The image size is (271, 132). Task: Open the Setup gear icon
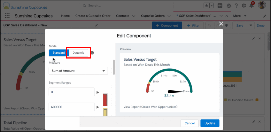[x=244, y=6]
